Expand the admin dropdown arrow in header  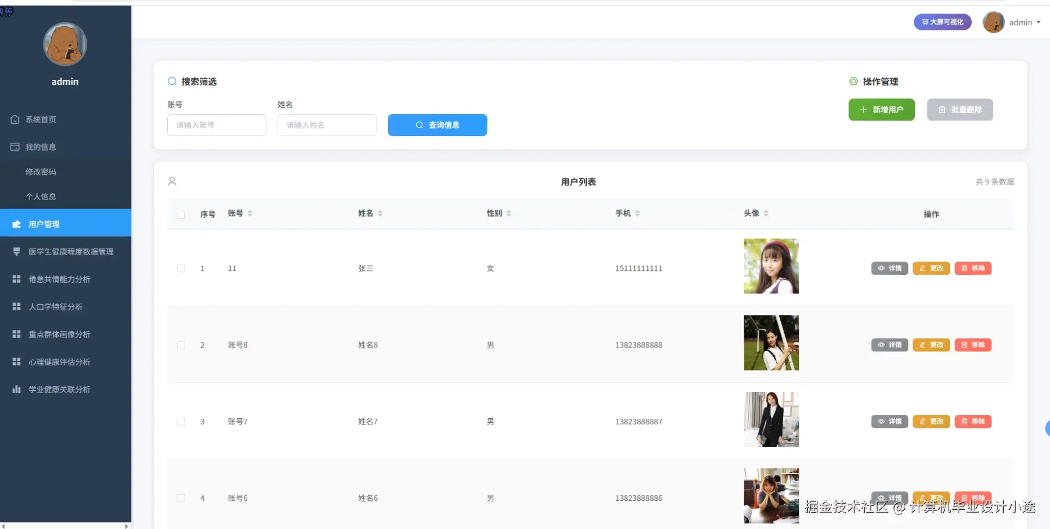click(x=1039, y=22)
